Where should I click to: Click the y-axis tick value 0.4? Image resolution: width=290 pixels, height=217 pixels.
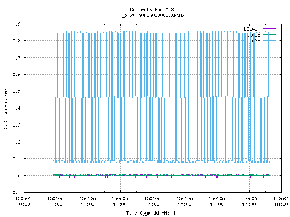[16, 108]
